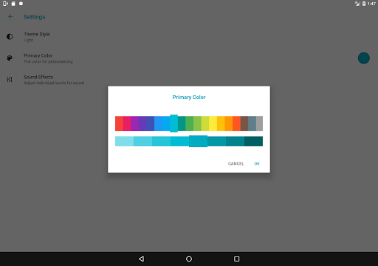Image resolution: width=378 pixels, height=266 pixels.
Task: Click the raised selected shade in bottom row
Action: click(198, 141)
